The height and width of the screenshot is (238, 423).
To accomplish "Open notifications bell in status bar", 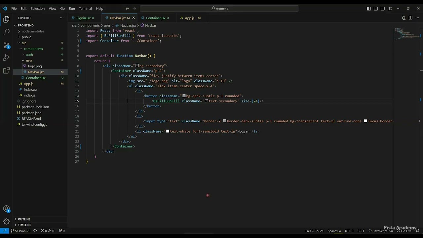I will tap(418, 231).
